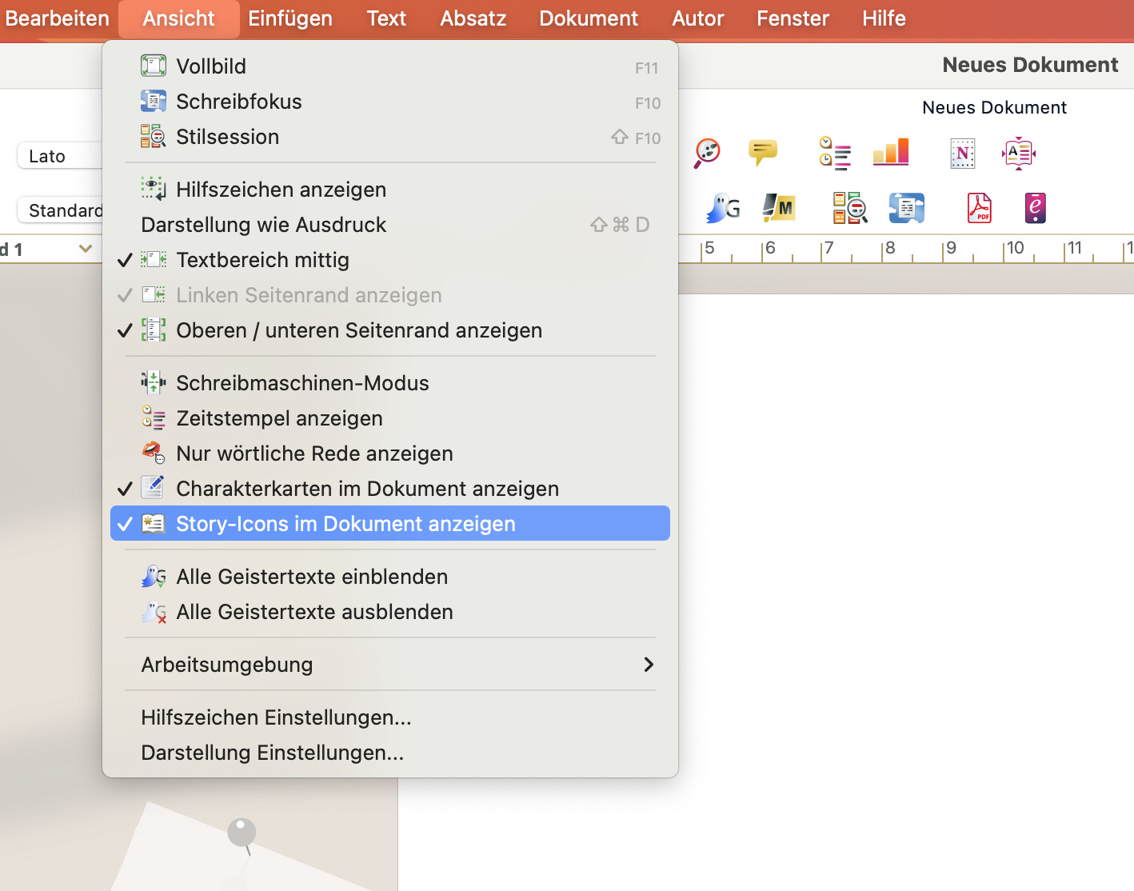Screen dimensions: 1134x891
Task: Open the Hilfe menu
Action: 884,18
